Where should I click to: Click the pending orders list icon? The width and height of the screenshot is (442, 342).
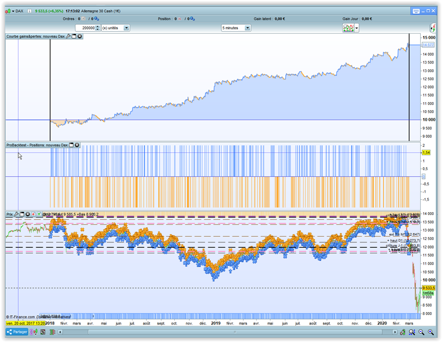[83, 19]
